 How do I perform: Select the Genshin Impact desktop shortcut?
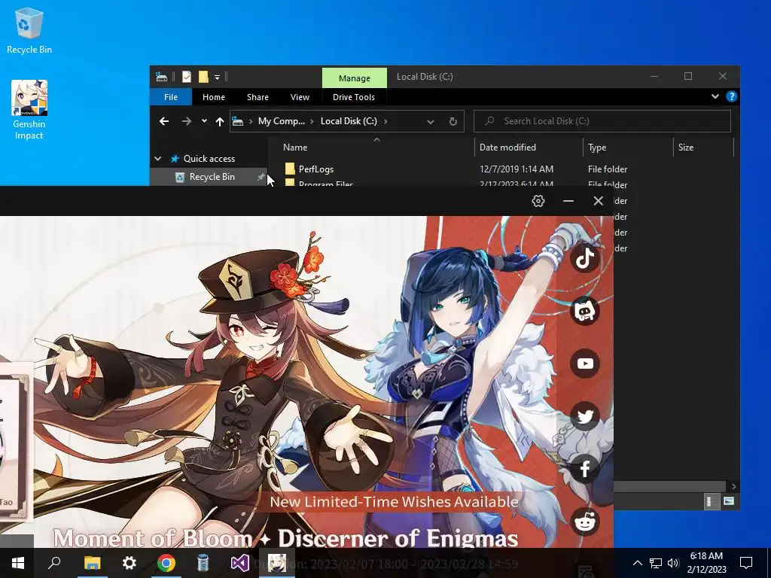click(x=29, y=110)
